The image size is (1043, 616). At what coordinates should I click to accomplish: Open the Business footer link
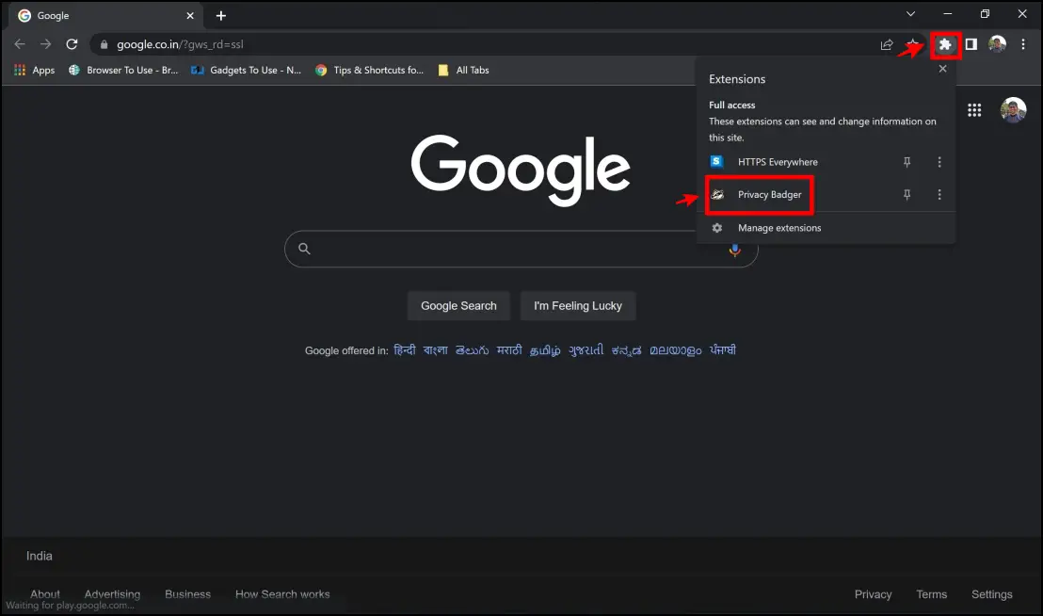(187, 594)
